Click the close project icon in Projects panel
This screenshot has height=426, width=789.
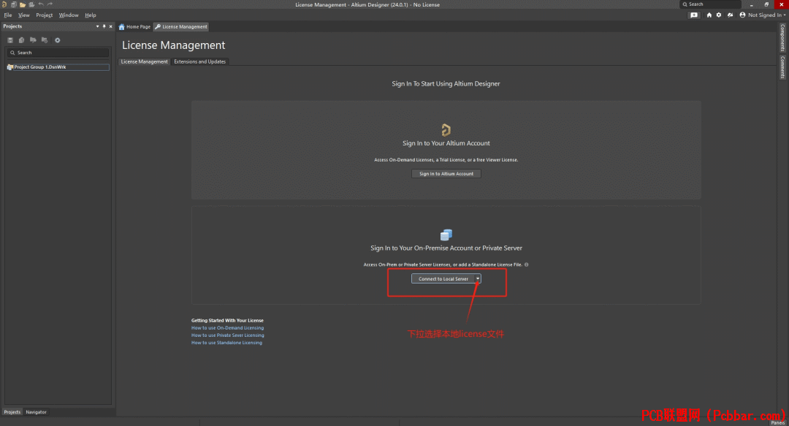(x=45, y=40)
